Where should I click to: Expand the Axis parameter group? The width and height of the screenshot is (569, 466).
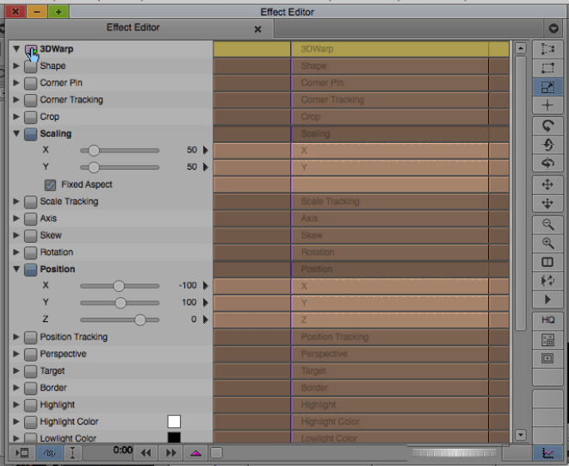click(x=16, y=218)
